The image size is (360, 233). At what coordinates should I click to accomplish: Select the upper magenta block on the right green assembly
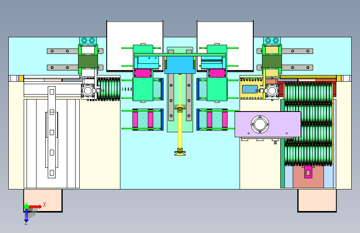tap(217, 73)
